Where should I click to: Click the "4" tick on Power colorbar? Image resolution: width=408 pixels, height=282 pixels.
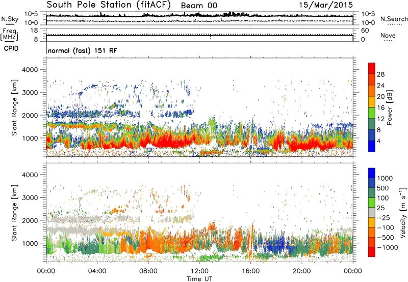pyautogui.click(x=378, y=141)
